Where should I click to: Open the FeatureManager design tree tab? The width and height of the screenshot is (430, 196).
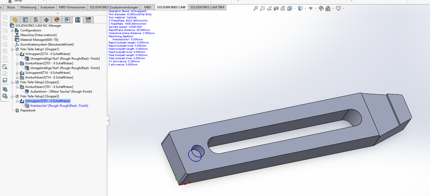coord(15,20)
